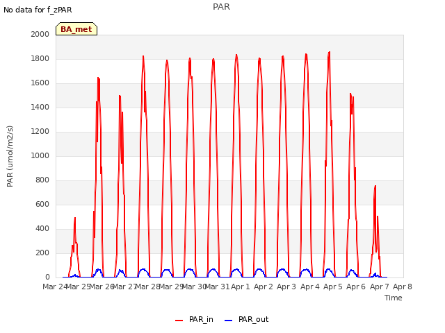Click the blue PAR_out legend swatch
The width and height of the screenshot is (445, 333).
tap(229, 321)
